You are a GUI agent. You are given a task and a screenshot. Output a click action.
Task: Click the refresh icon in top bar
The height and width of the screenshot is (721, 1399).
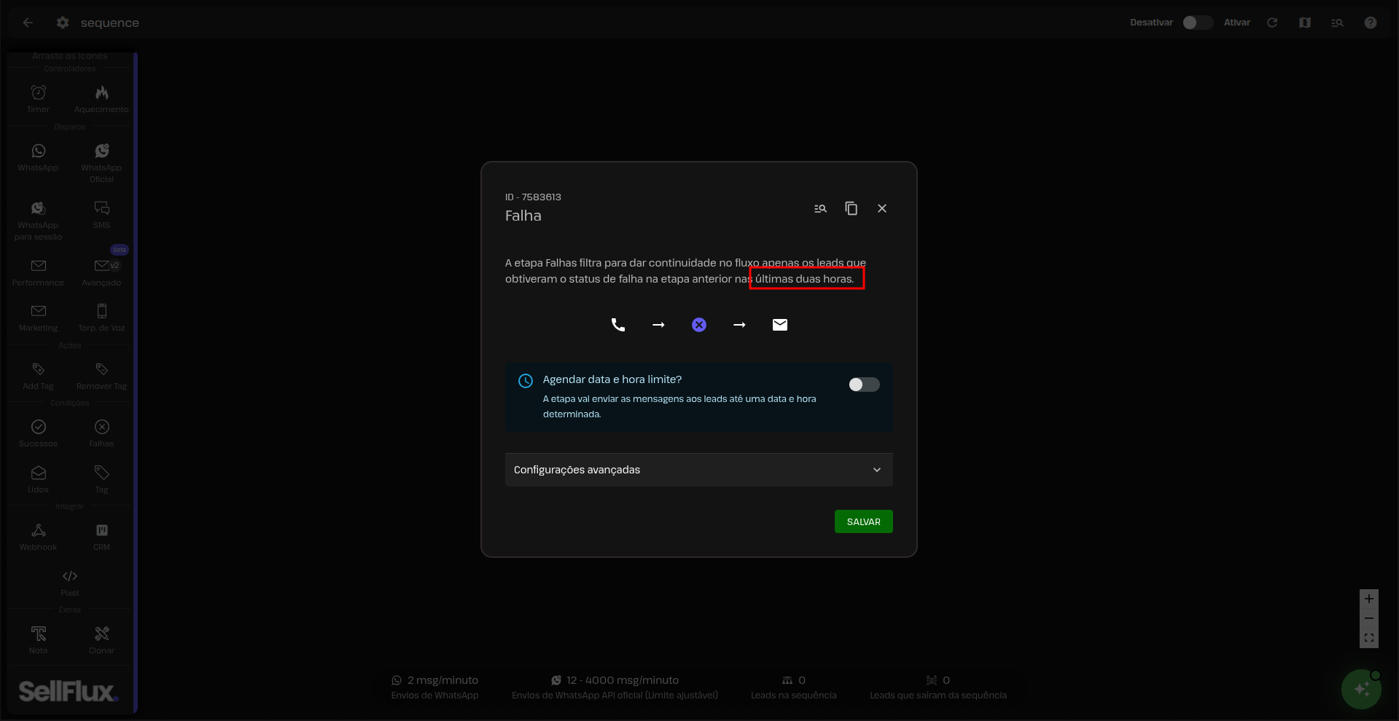click(x=1272, y=23)
